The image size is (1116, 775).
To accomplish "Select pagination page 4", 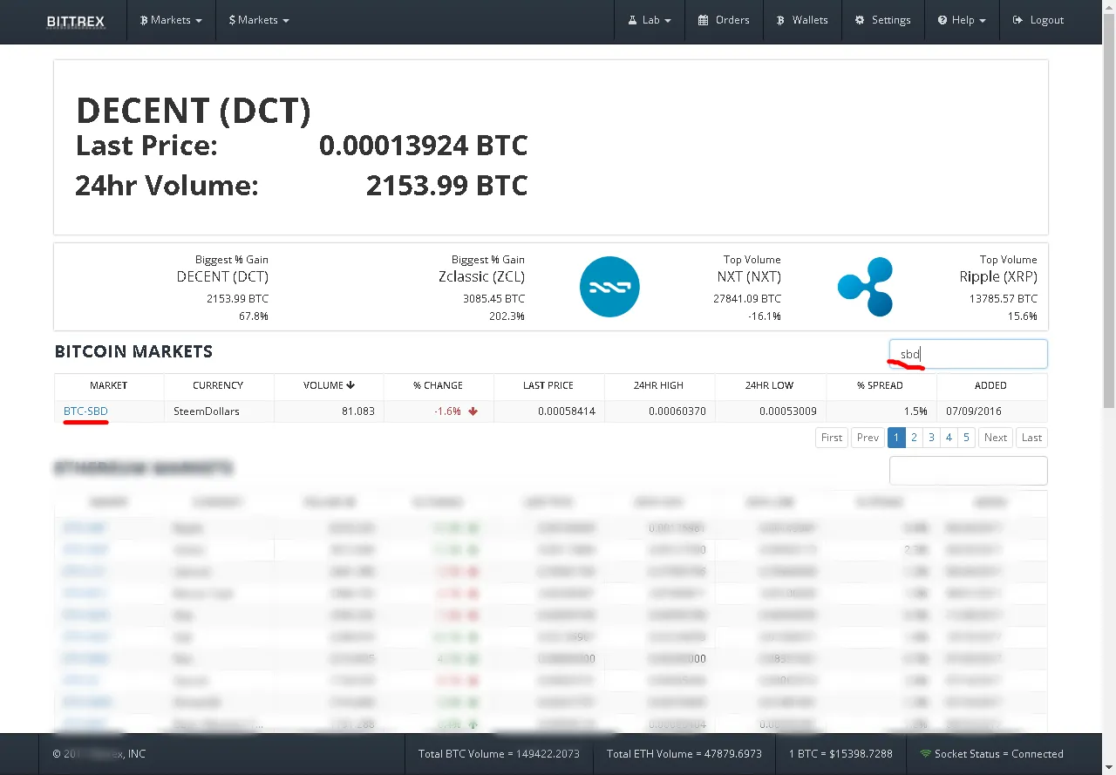I will [x=949, y=438].
